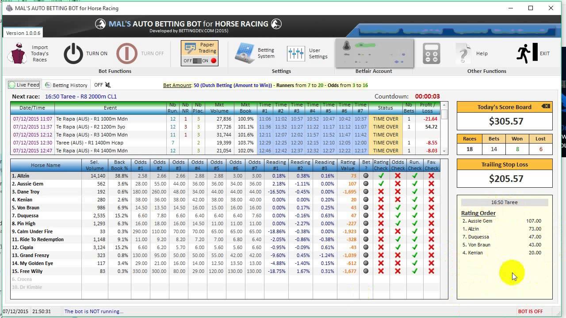
Task: Select horse row 9. Calm Under Fire
Action: pos(226,231)
